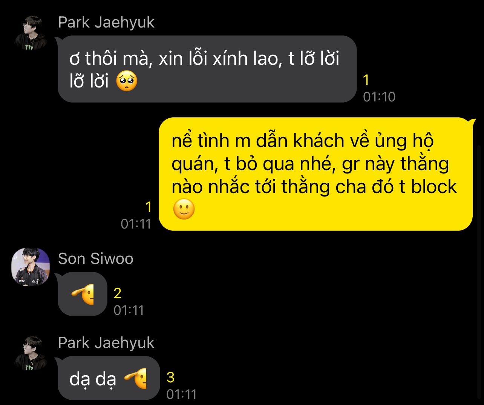Click the unread count 1 beside the yellow bubble
Image resolution: width=484 pixels, height=405 pixels.
coord(148,207)
